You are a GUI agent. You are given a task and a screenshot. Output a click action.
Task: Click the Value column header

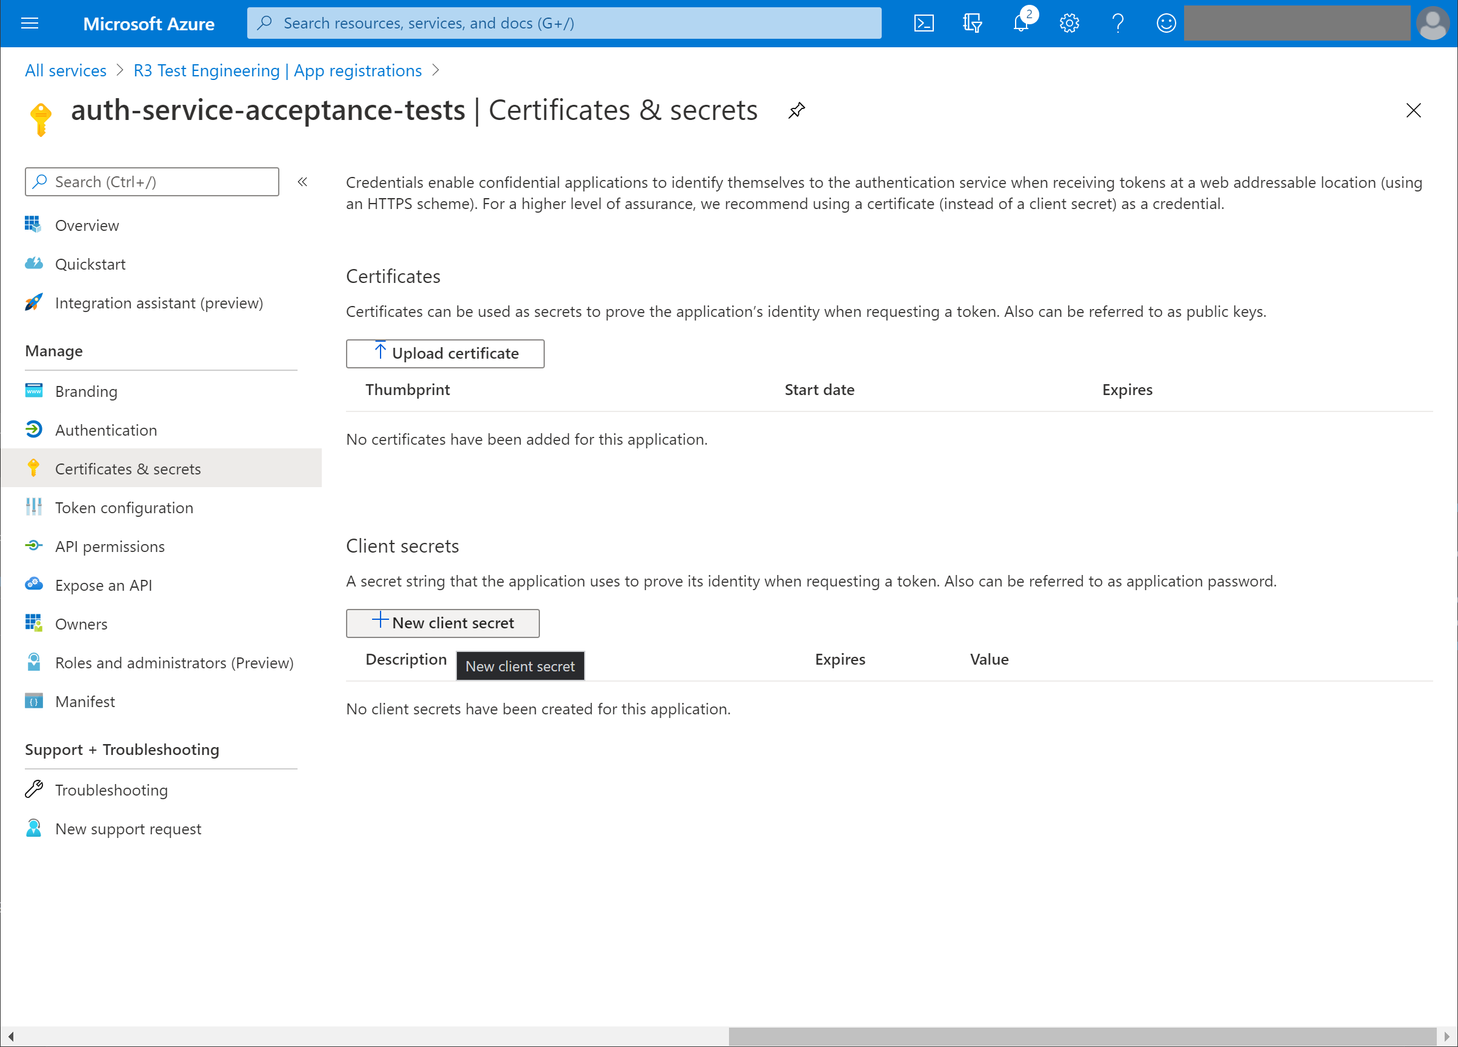989,659
